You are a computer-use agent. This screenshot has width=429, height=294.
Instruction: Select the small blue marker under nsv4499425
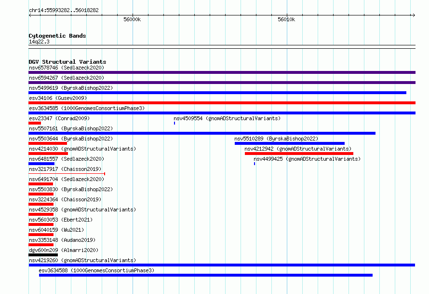tap(255, 164)
